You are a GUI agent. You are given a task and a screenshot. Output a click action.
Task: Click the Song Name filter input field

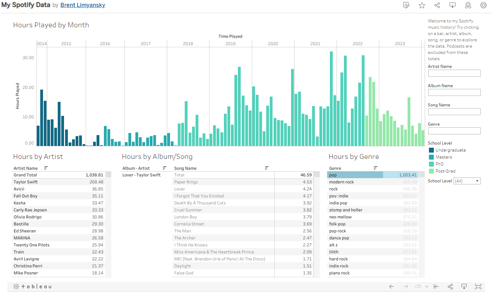pos(454,112)
